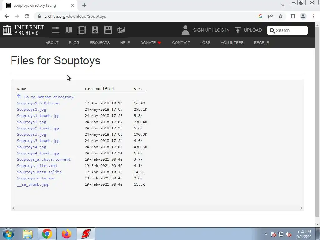Click the page vertical scrollbar
Screen dimensions: 320x240
(317, 122)
